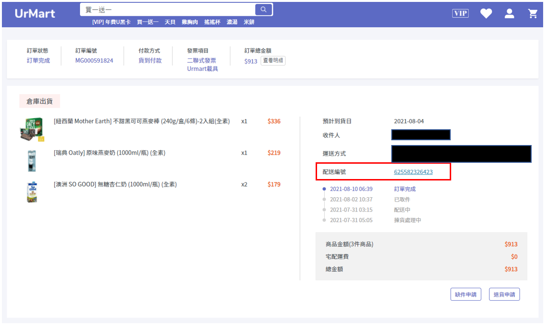Click the 查看明細 button
The height and width of the screenshot is (326, 546).
pos(273,60)
